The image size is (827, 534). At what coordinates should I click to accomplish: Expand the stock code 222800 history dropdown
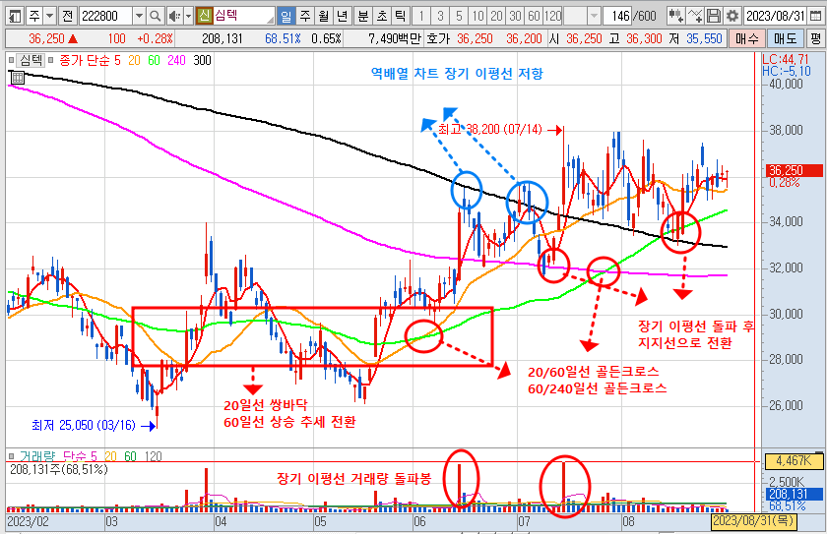139,17
